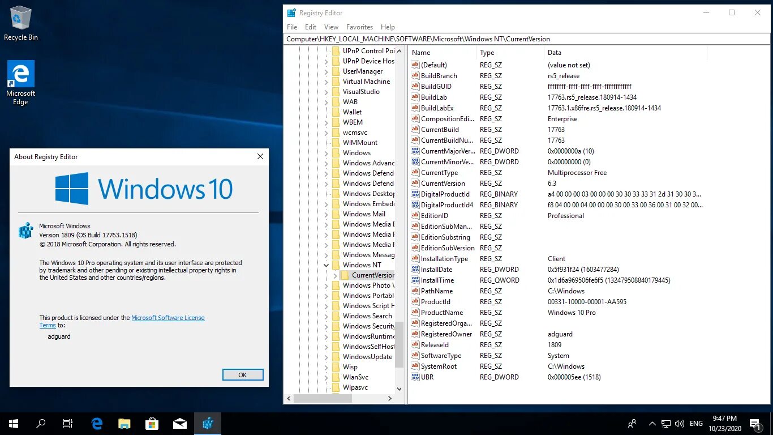Viewport: 773px width, 435px height.
Task: Launch Edge from the taskbar
Action: 97,423
